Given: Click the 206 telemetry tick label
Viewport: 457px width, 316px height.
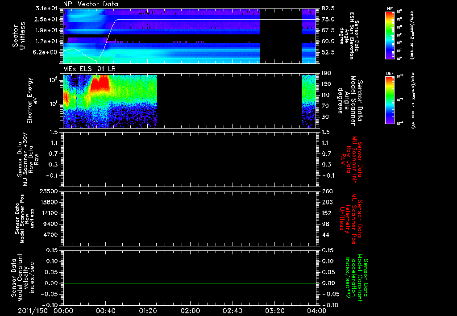Looking at the screenshot, I should 327,202.
